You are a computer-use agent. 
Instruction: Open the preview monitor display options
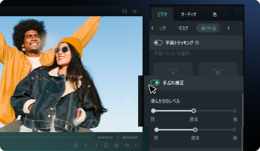(106, 145)
